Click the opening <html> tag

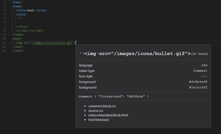pyautogui.click(x=17, y=2)
